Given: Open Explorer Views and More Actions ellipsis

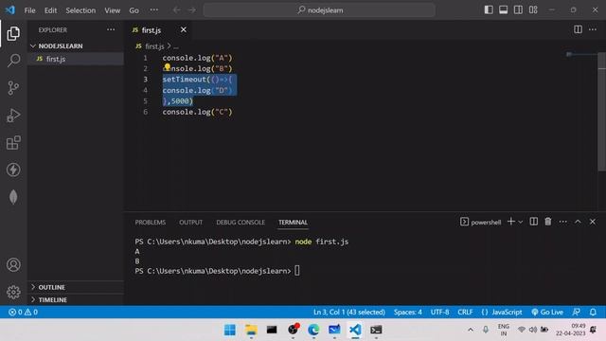Looking at the screenshot, I should tap(111, 29).
